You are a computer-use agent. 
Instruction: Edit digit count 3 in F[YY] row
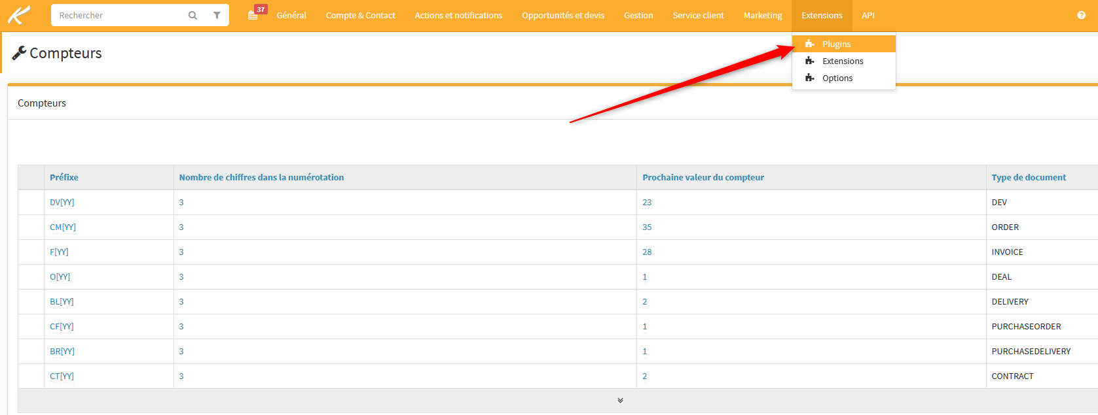point(181,252)
